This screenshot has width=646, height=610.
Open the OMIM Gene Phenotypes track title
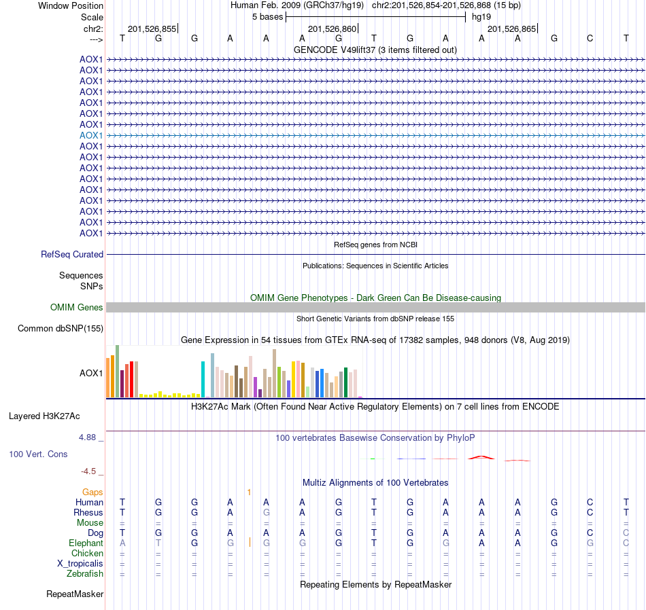tap(375, 298)
